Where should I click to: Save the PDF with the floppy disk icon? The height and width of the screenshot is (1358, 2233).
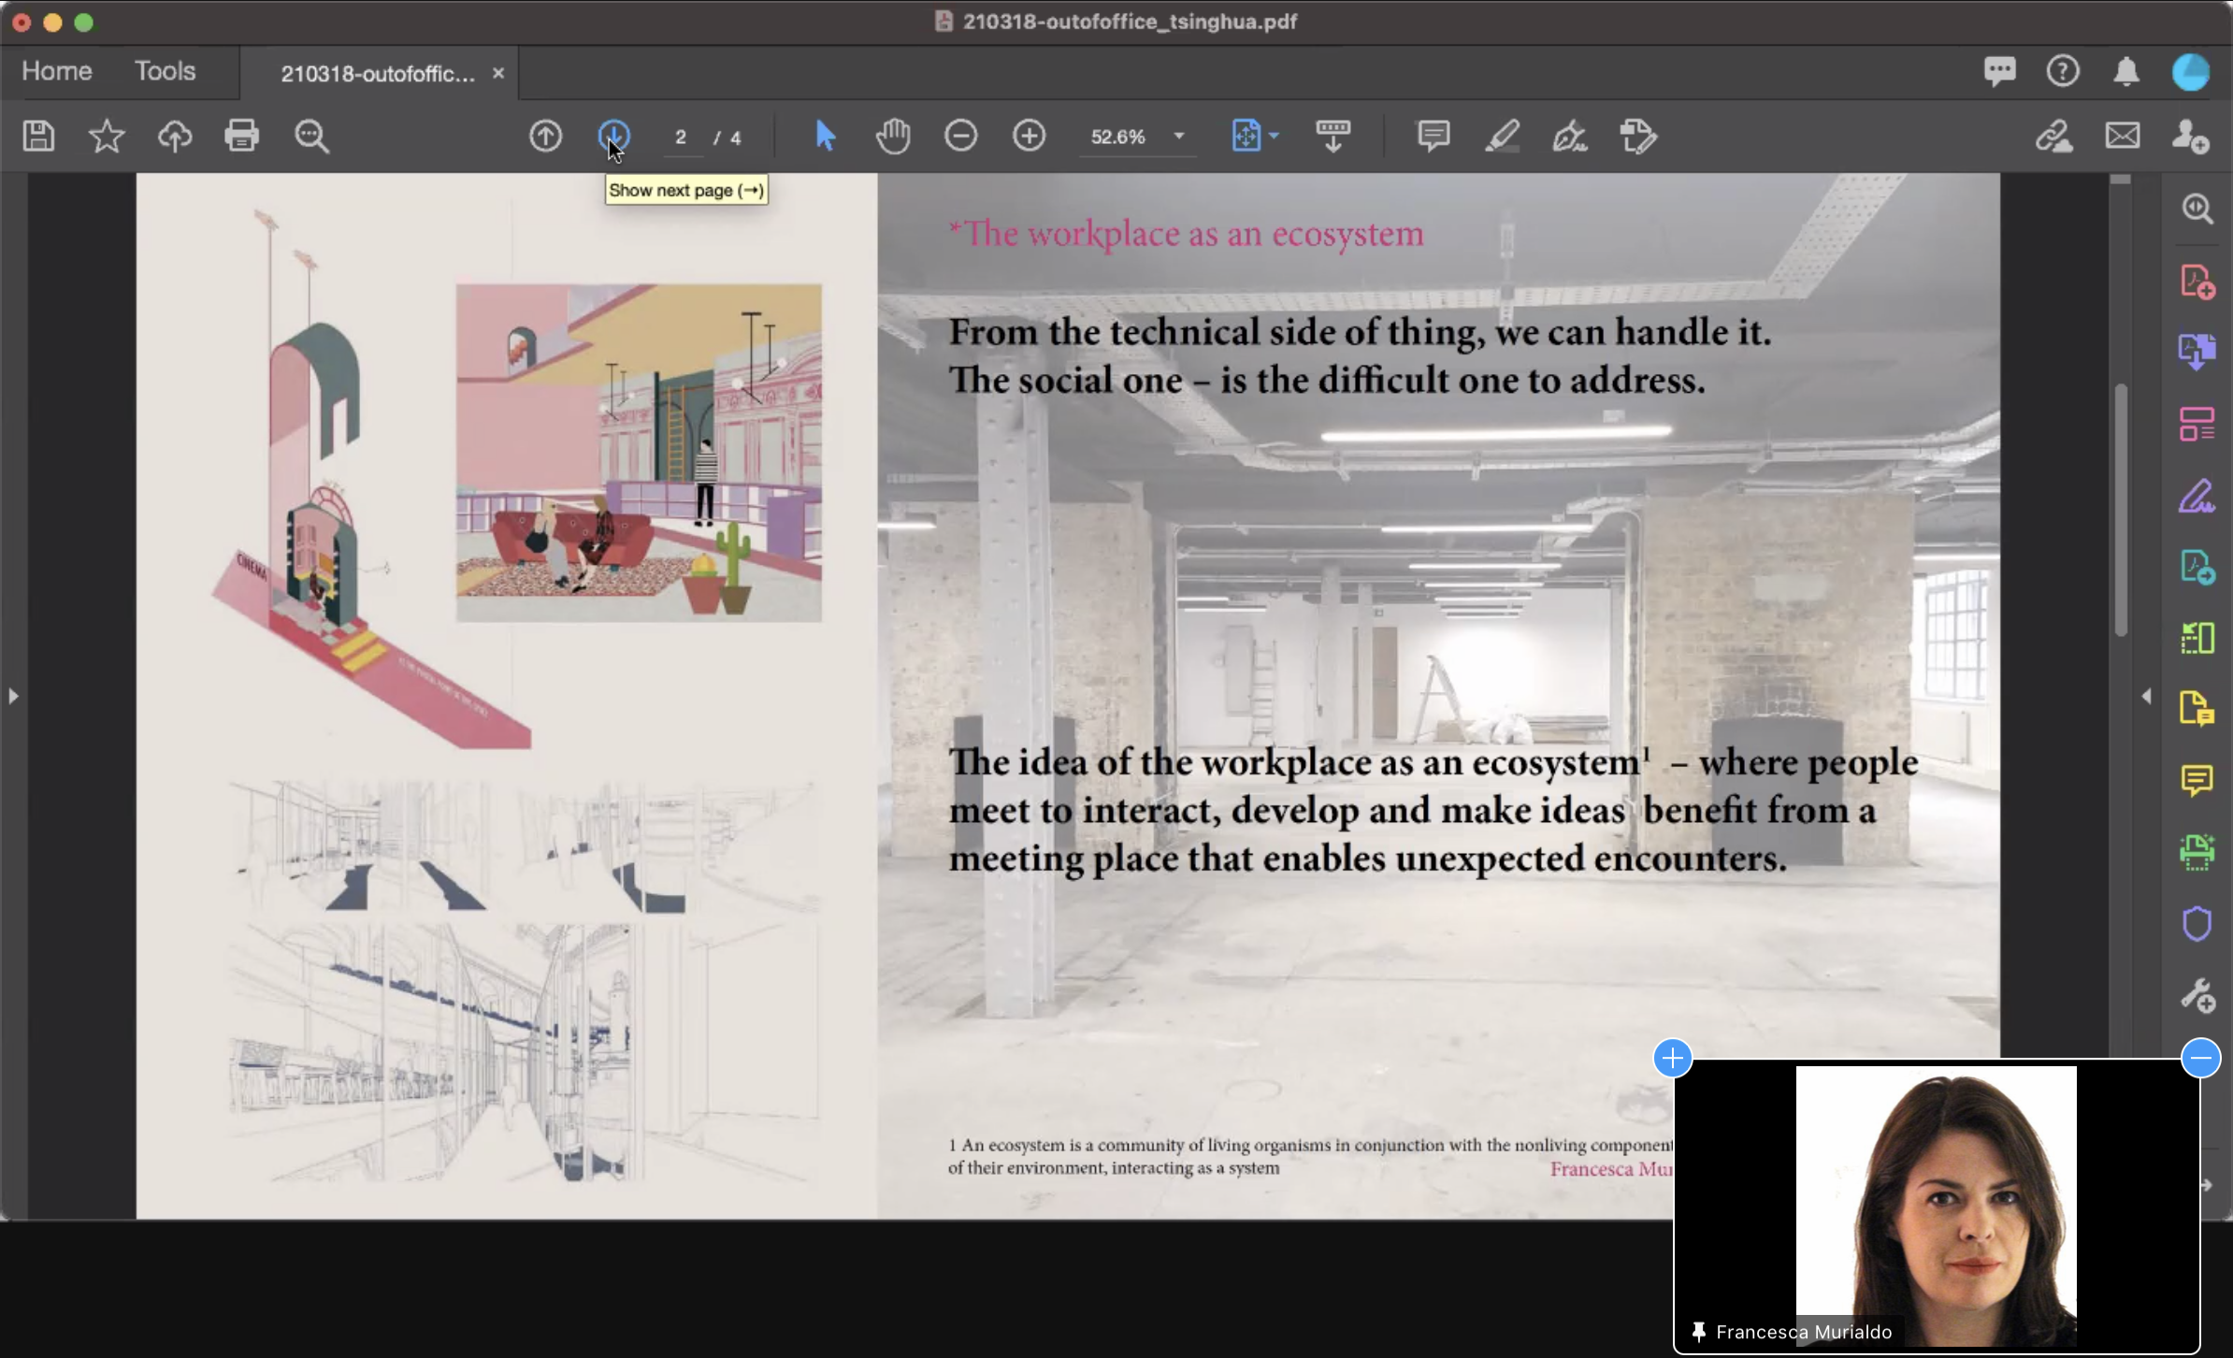(38, 137)
